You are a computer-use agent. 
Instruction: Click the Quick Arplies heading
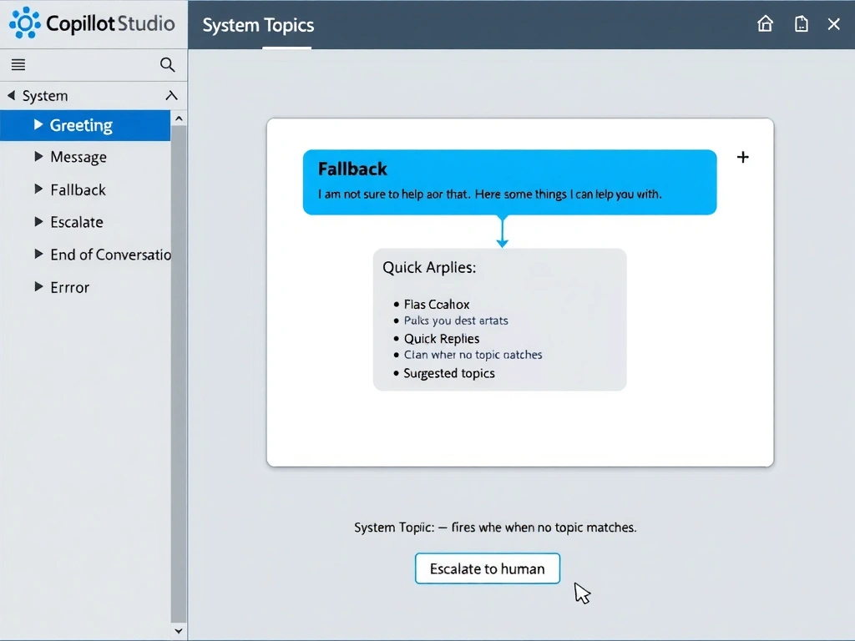(x=429, y=268)
